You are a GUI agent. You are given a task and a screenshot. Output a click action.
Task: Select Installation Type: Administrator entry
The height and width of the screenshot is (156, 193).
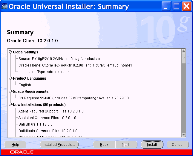pos(44,72)
